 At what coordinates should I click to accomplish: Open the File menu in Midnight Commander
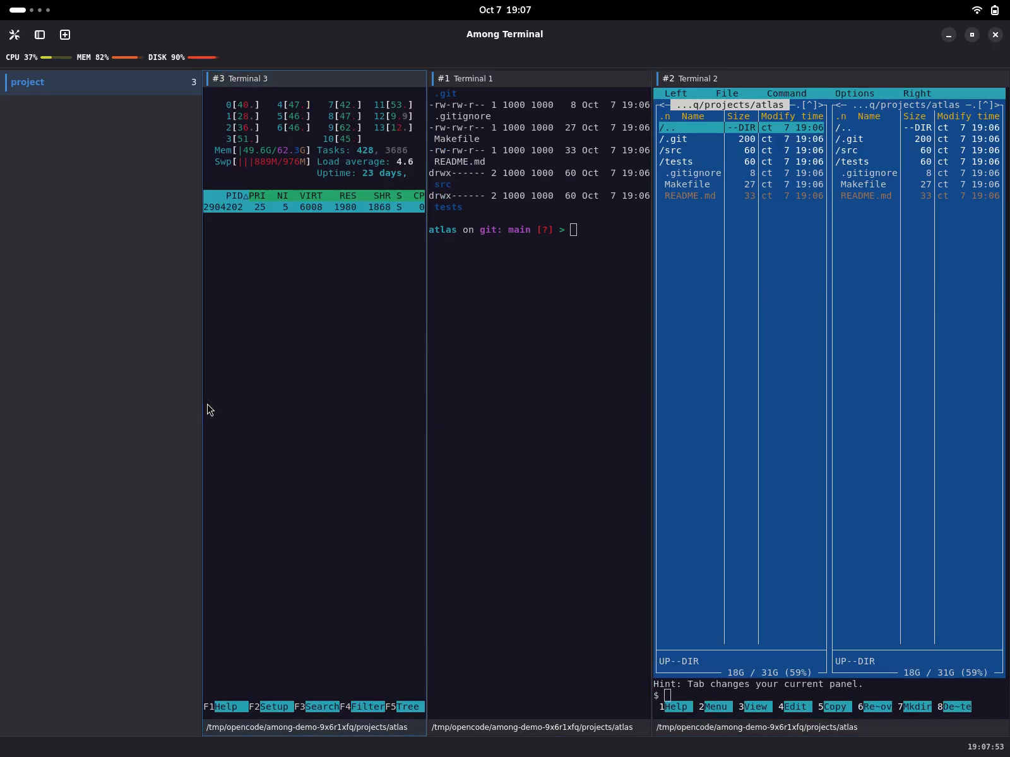click(x=727, y=93)
